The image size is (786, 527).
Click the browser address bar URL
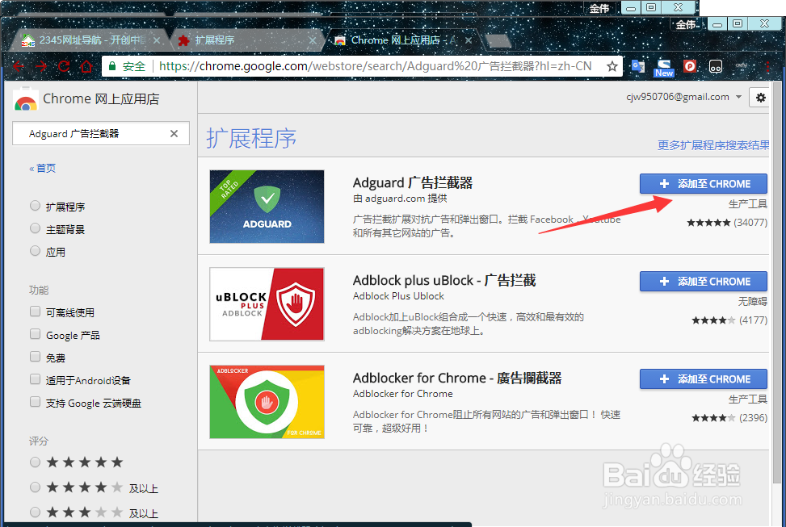click(375, 66)
